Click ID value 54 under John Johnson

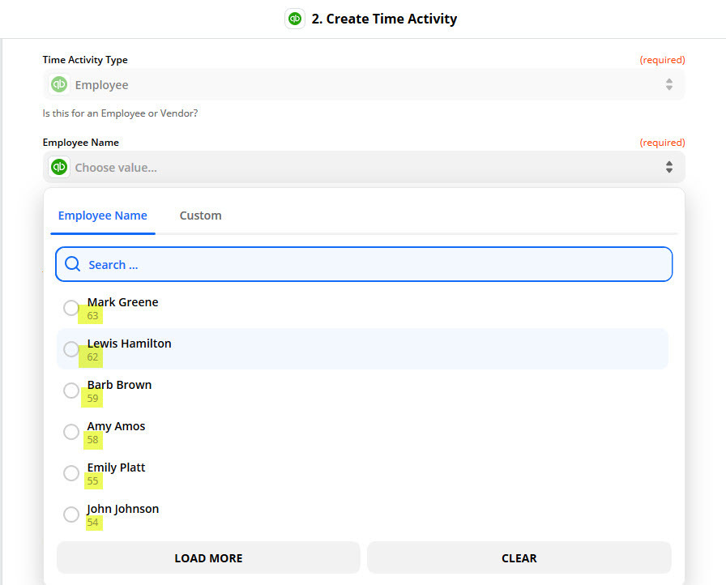coord(92,523)
